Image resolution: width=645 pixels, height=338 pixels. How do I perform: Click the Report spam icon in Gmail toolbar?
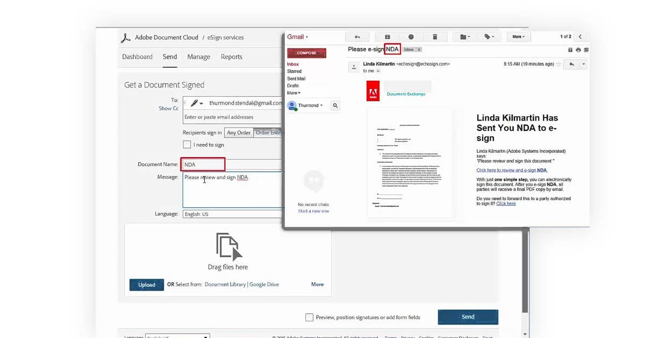click(411, 36)
